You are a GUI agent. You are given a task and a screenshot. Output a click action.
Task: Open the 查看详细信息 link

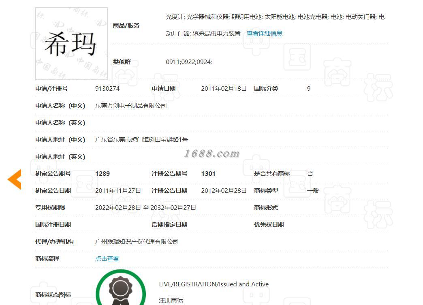(264, 34)
